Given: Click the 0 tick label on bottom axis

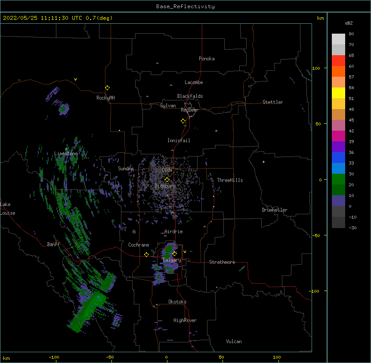Looking at the screenshot, I should (x=166, y=357).
